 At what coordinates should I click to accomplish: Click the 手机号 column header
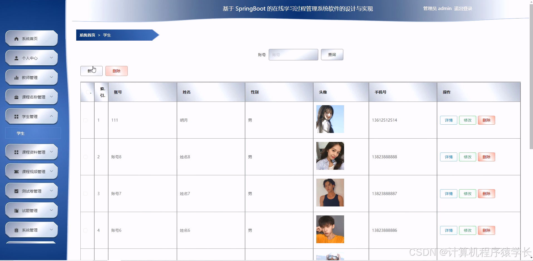pos(403,92)
